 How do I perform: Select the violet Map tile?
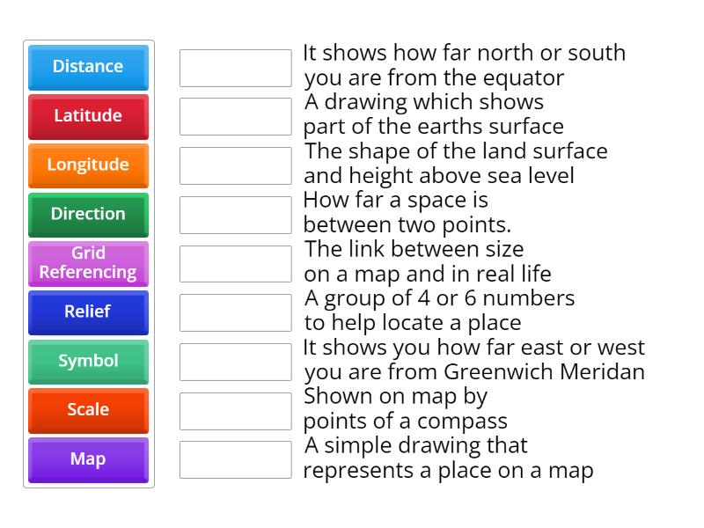88,459
